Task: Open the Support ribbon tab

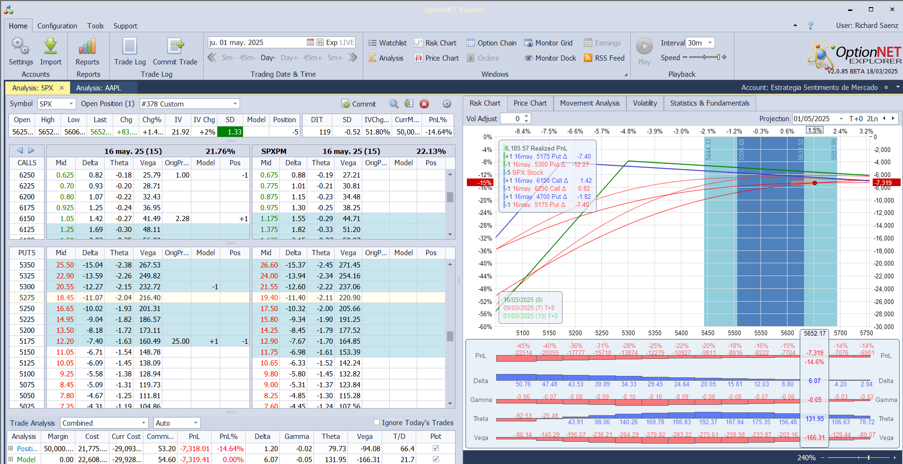Action: 125,26
